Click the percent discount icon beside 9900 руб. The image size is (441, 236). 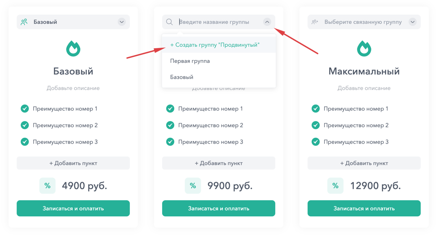pos(193,186)
